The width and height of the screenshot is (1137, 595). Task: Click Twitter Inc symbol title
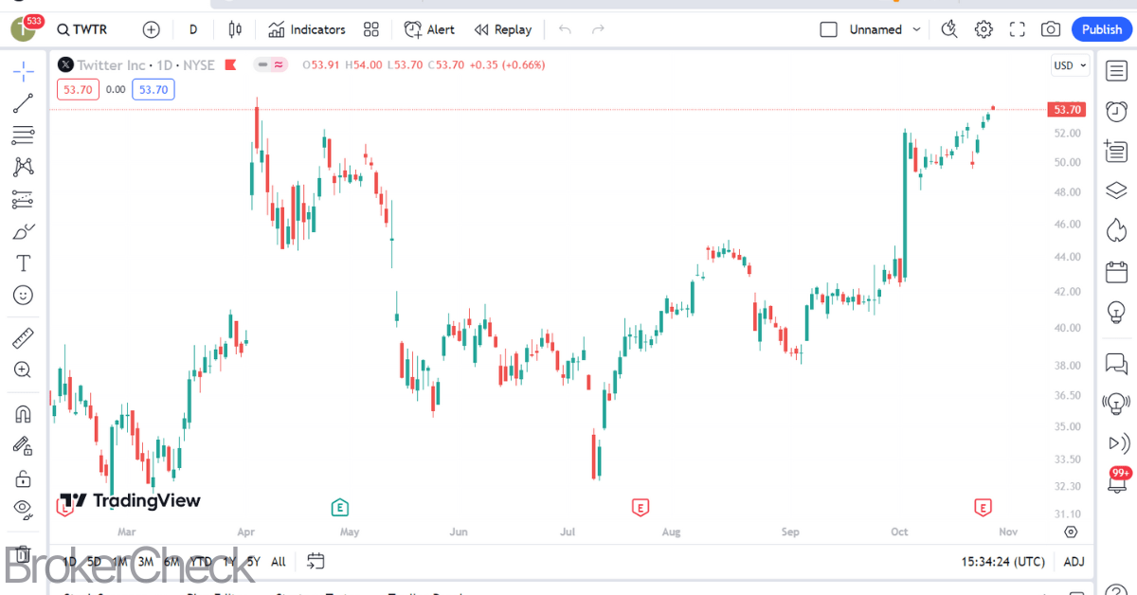click(112, 65)
